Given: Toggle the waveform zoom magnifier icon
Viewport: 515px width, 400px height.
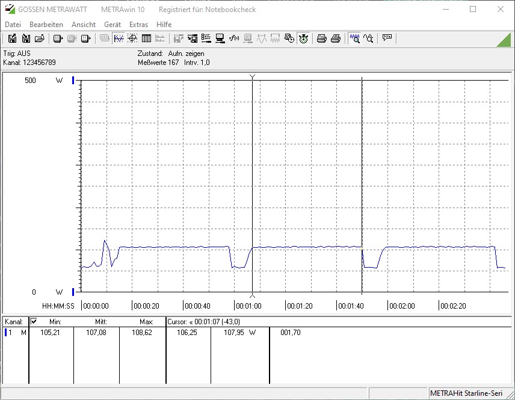Looking at the screenshot, I should 354,38.
